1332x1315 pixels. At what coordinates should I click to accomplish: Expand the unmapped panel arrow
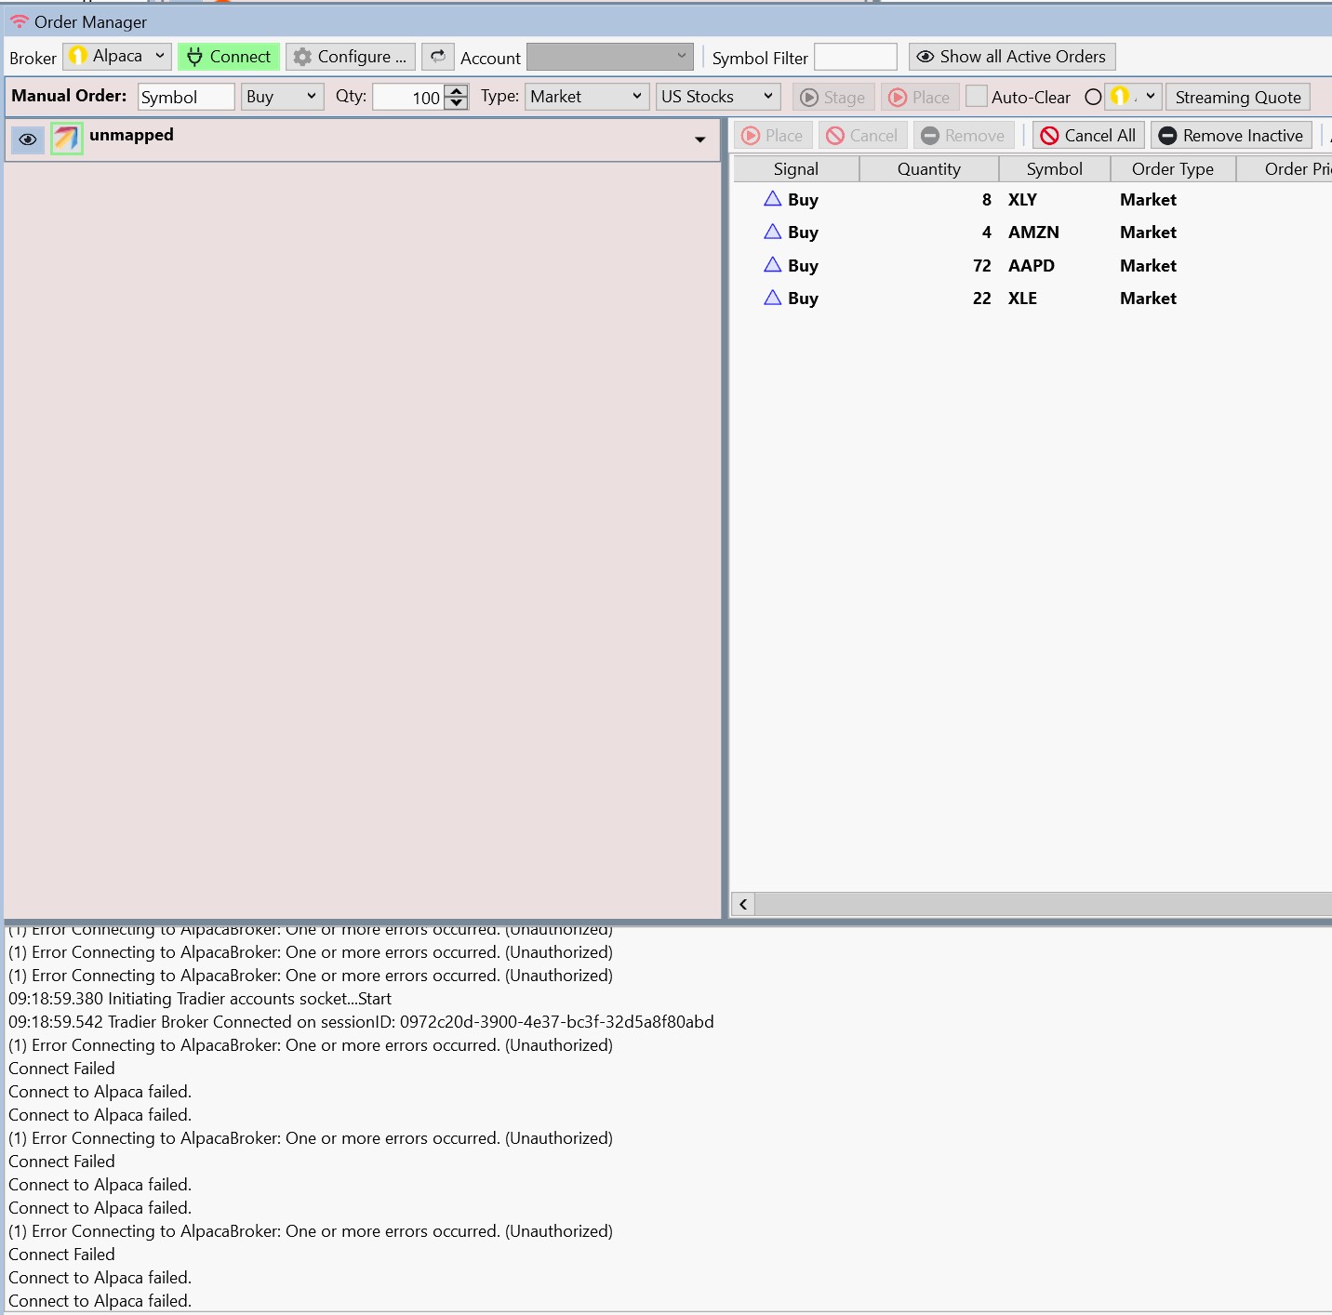[699, 139]
